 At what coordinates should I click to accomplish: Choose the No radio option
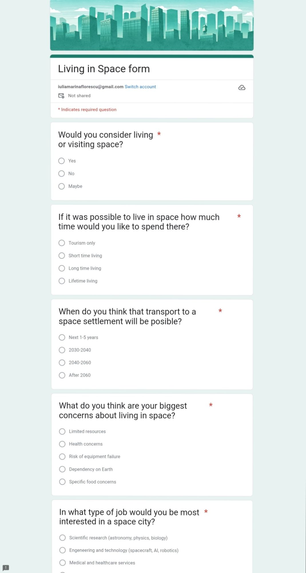(x=61, y=174)
